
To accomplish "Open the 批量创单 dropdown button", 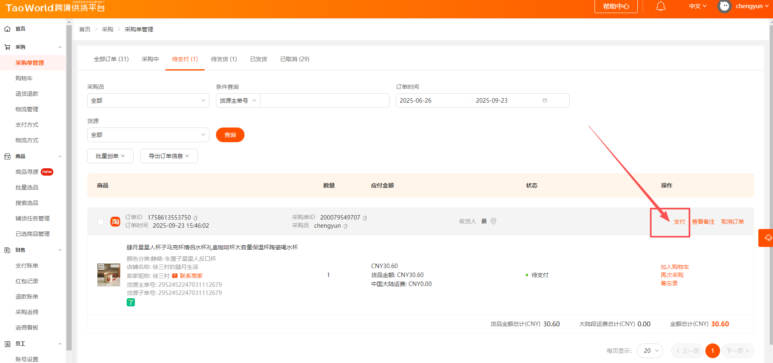I will [x=110, y=156].
